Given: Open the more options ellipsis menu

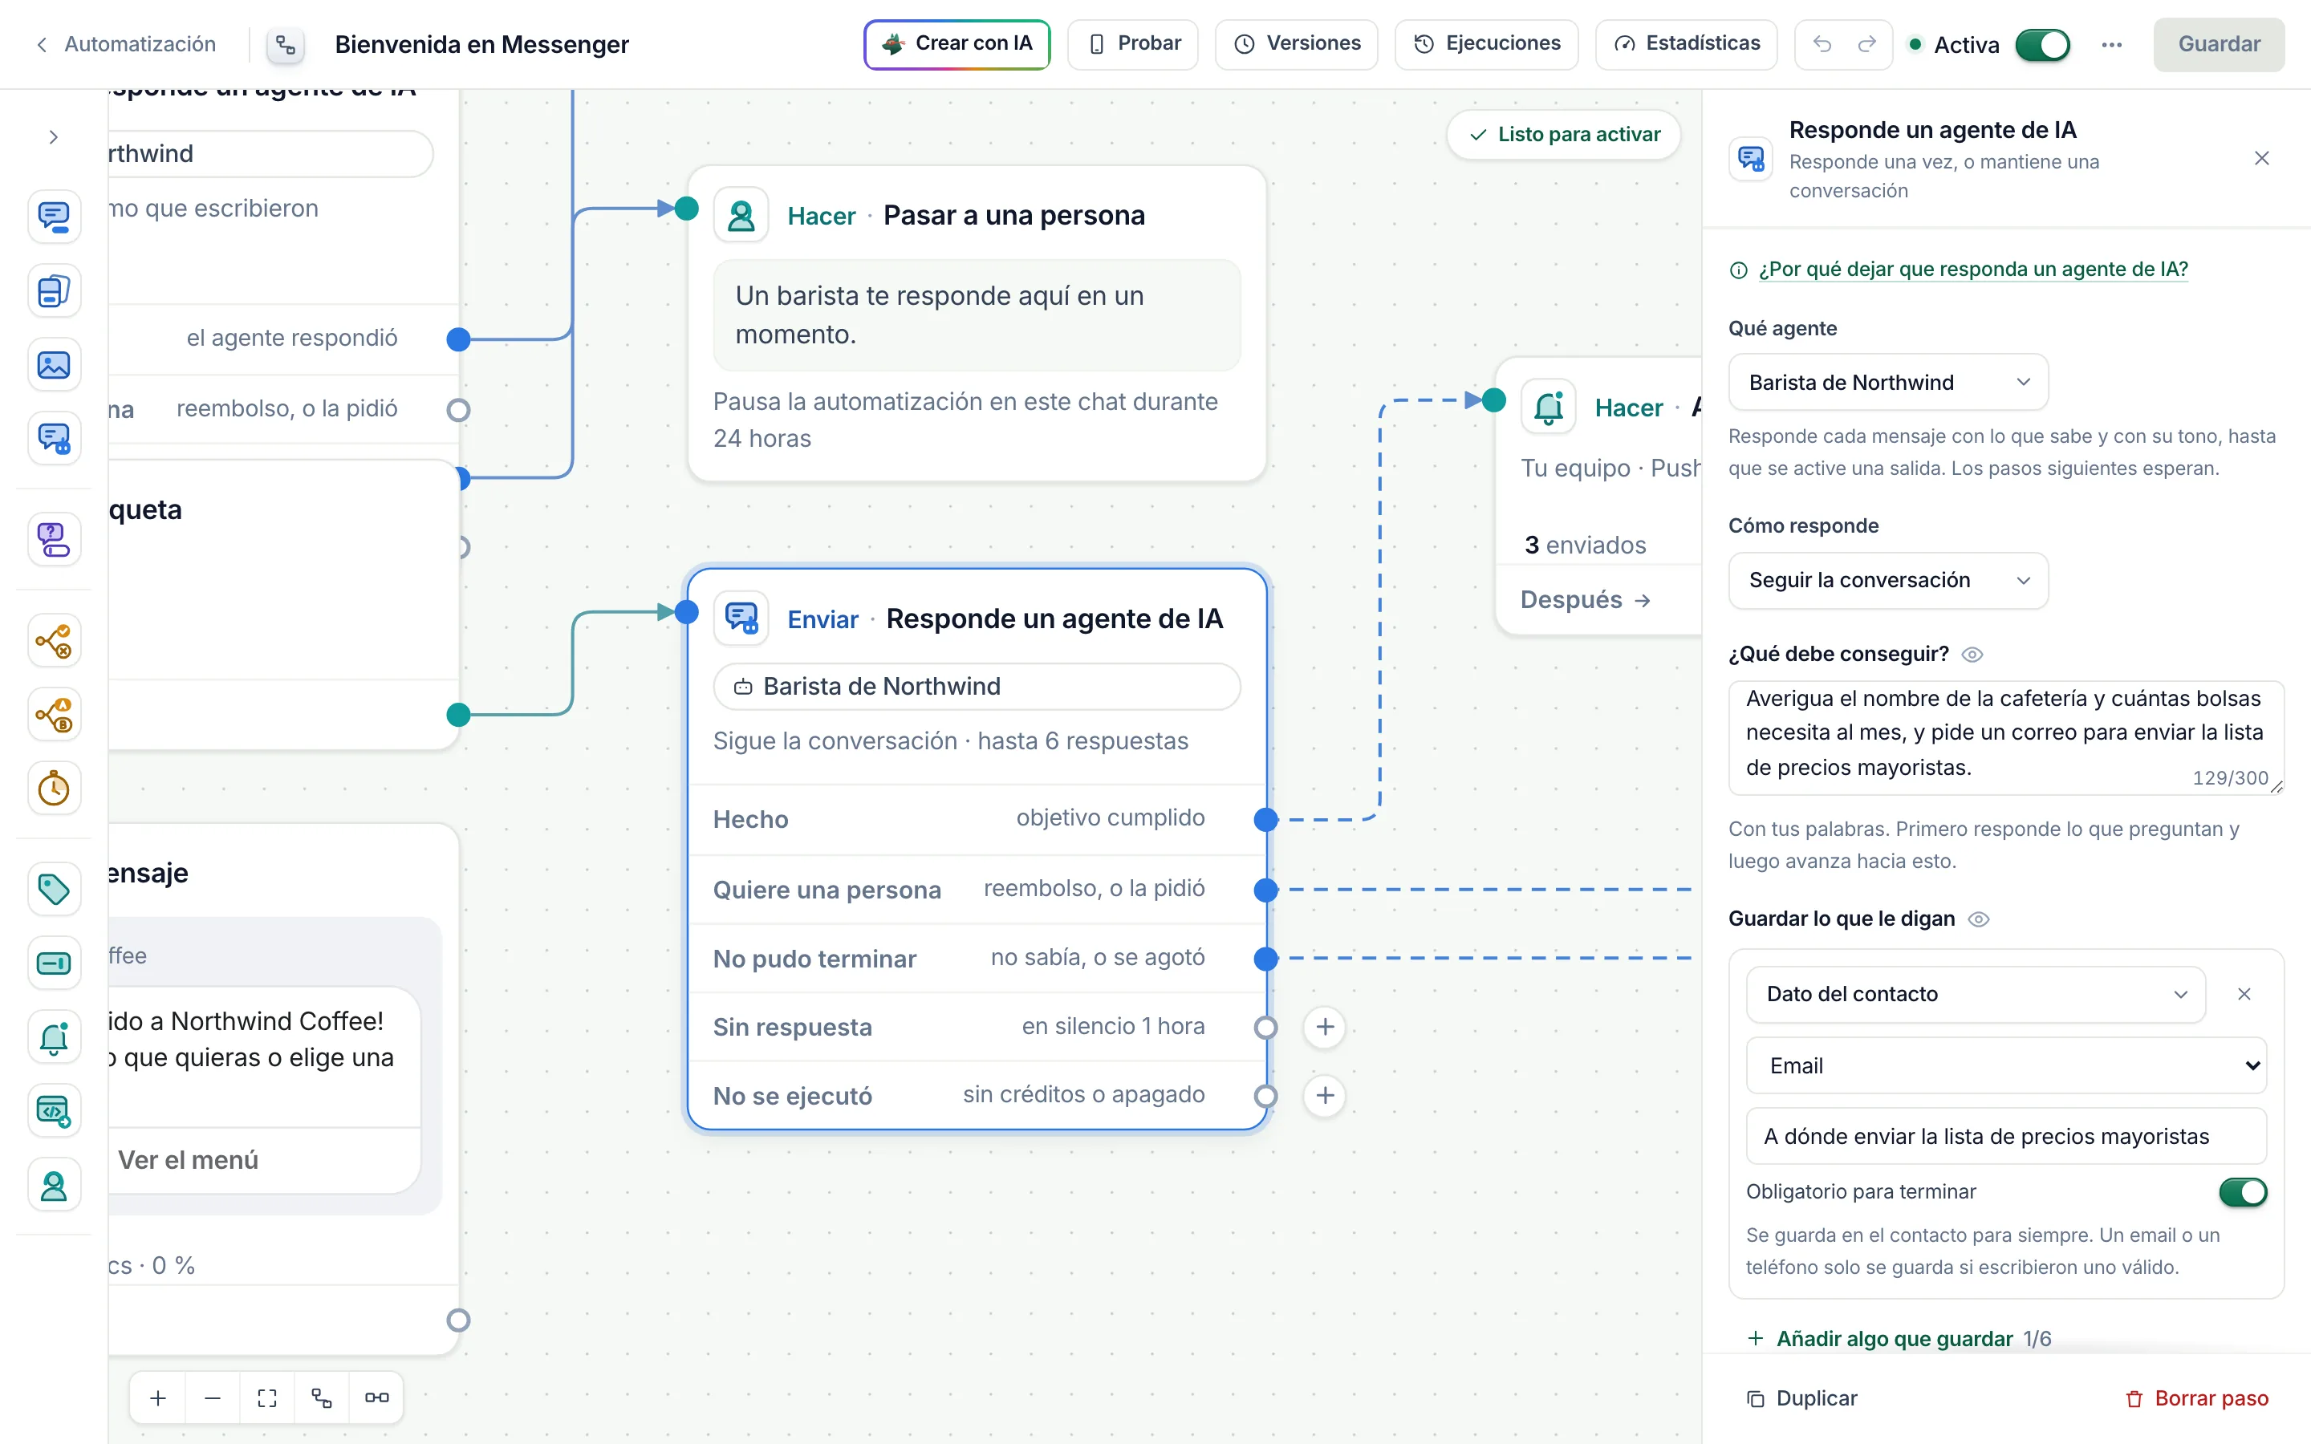Looking at the screenshot, I should (x=2111, y=44).
